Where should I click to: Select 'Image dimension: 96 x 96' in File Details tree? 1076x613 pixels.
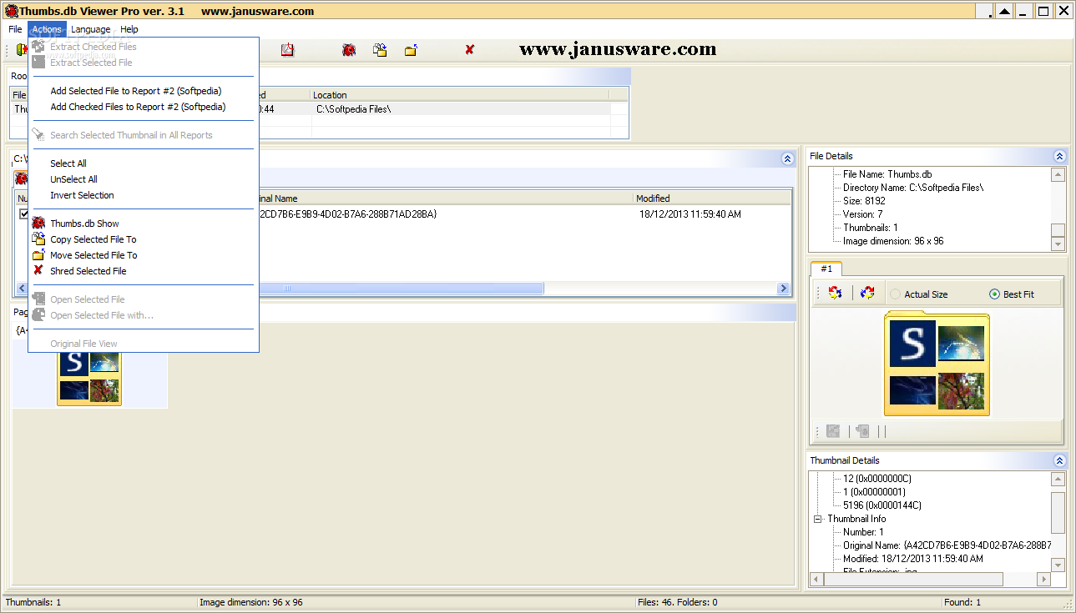coord(893,241)
